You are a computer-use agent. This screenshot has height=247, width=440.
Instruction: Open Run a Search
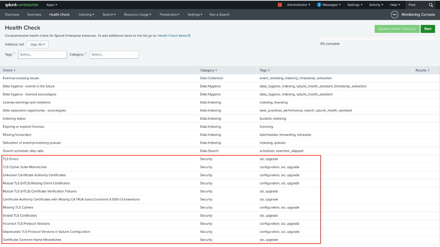[x=219, y=14]
